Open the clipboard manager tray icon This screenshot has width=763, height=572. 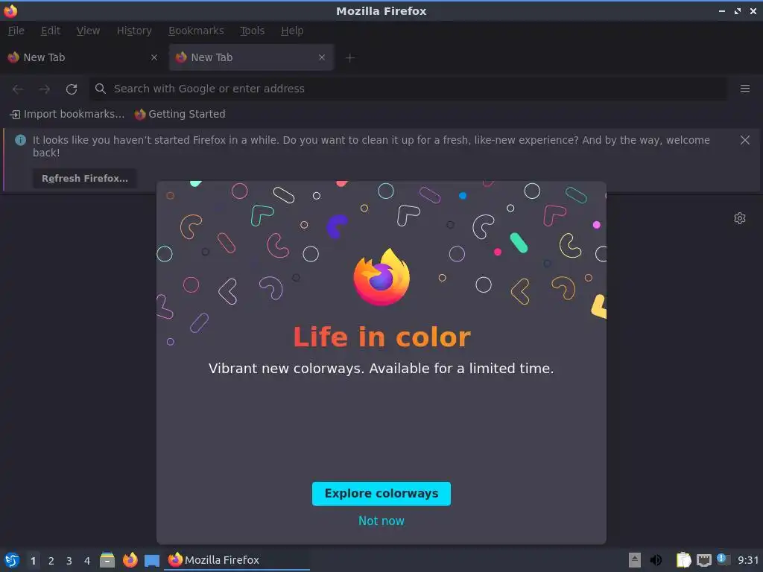tap(683, 560)
